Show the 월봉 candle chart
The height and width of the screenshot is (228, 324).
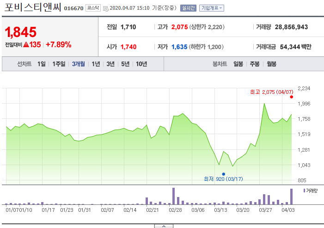point(271,64)
